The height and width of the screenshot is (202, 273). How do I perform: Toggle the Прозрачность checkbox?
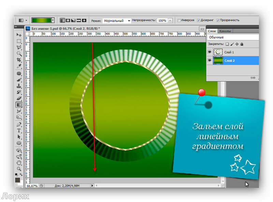click(218, 21)
